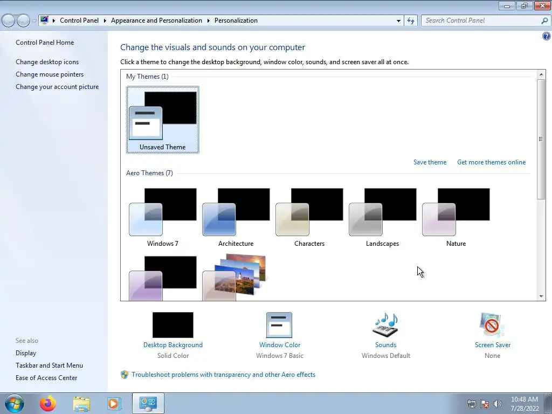
Task: Click the Action Center flag icon
Action: point(485,404)
